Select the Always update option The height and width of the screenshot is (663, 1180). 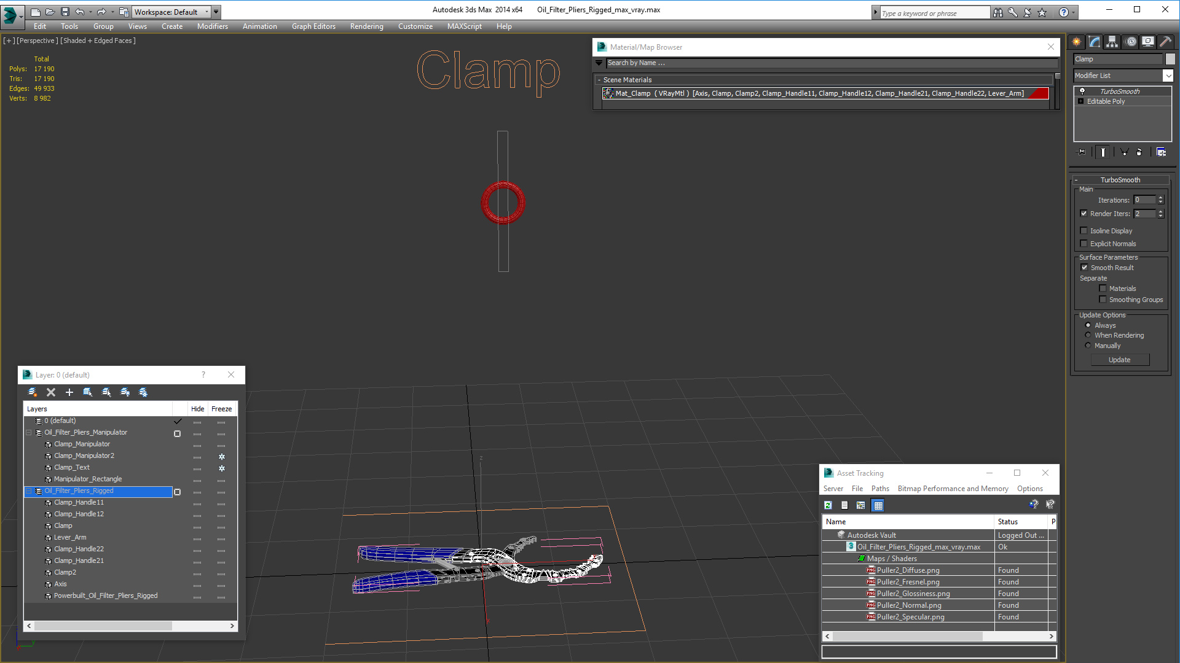[x=1088, y=325]
